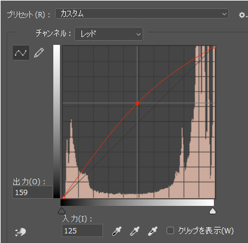248x243 pixels.
Task: Select the curve point editing tool
Action: pyautogui.click(x=21, y=53)
